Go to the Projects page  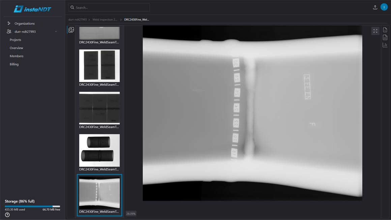pos(16,40)
